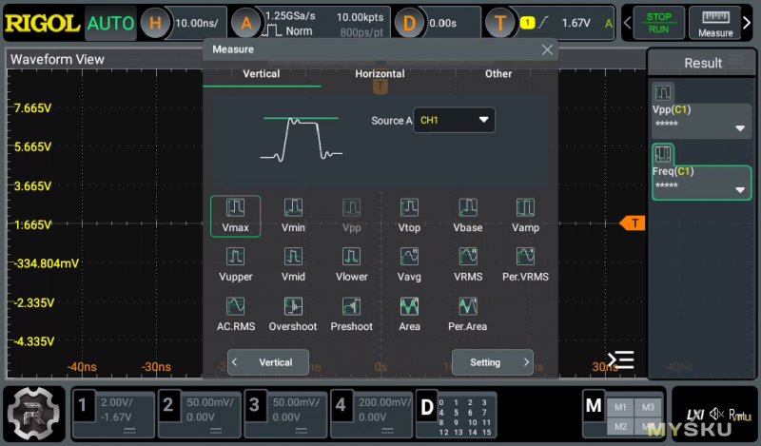Open the Source A CH1 dropdown

(455, 121)
